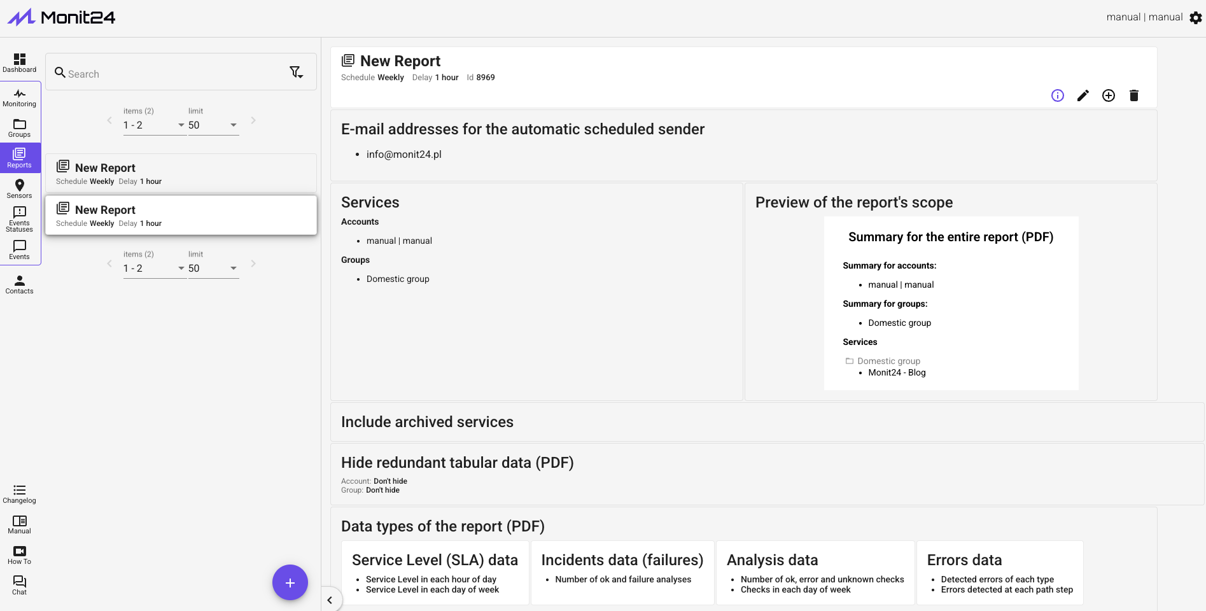
Task: Open the bottom limit 50 dropdown
Action: [213, 269]
